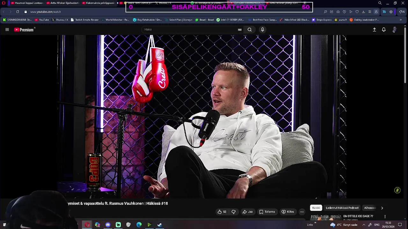This screenshot has height=229, width=408.
Task: Open the send-to-Flow arrow icon
Action: coord(351,12)
